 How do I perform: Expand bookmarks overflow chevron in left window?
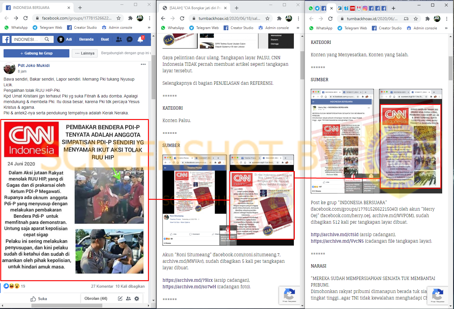[x=149, y=28]
